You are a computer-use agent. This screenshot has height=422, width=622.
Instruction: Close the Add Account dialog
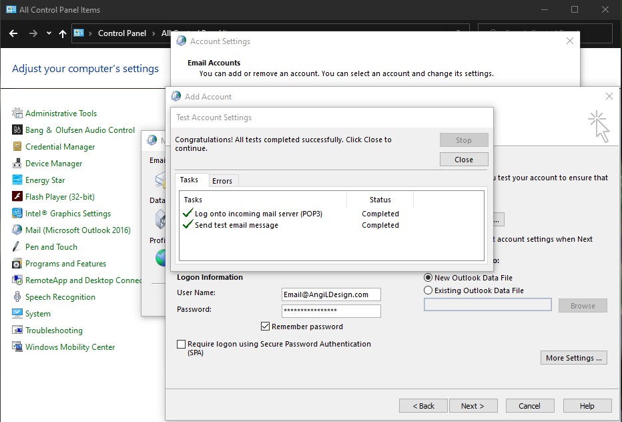pos(609,96)
